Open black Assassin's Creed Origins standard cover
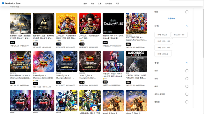This screenshot has height=114, width=204. [x=44, y=23]
